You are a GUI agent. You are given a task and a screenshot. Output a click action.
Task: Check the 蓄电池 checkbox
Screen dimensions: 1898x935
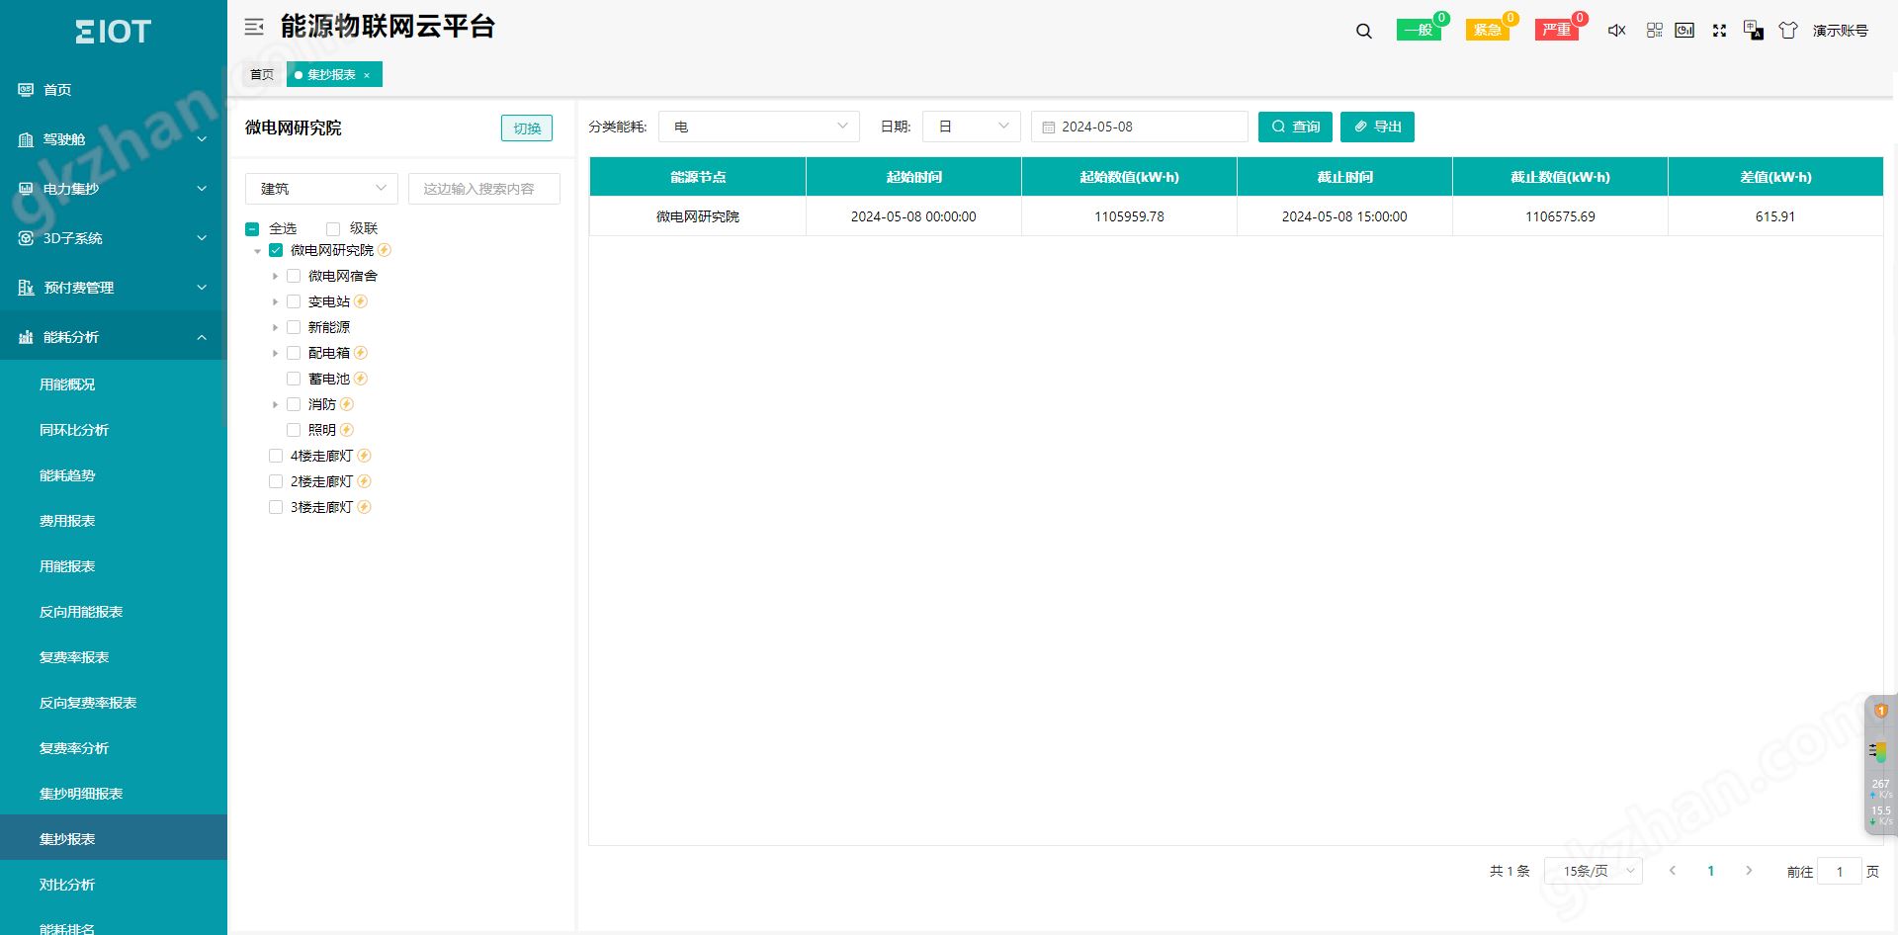click(x=294, y=379)
